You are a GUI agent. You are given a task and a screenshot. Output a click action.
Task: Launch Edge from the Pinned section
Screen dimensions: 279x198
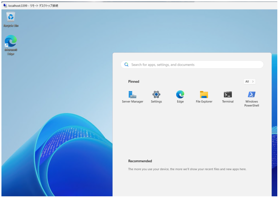click(x=180, y=95)
